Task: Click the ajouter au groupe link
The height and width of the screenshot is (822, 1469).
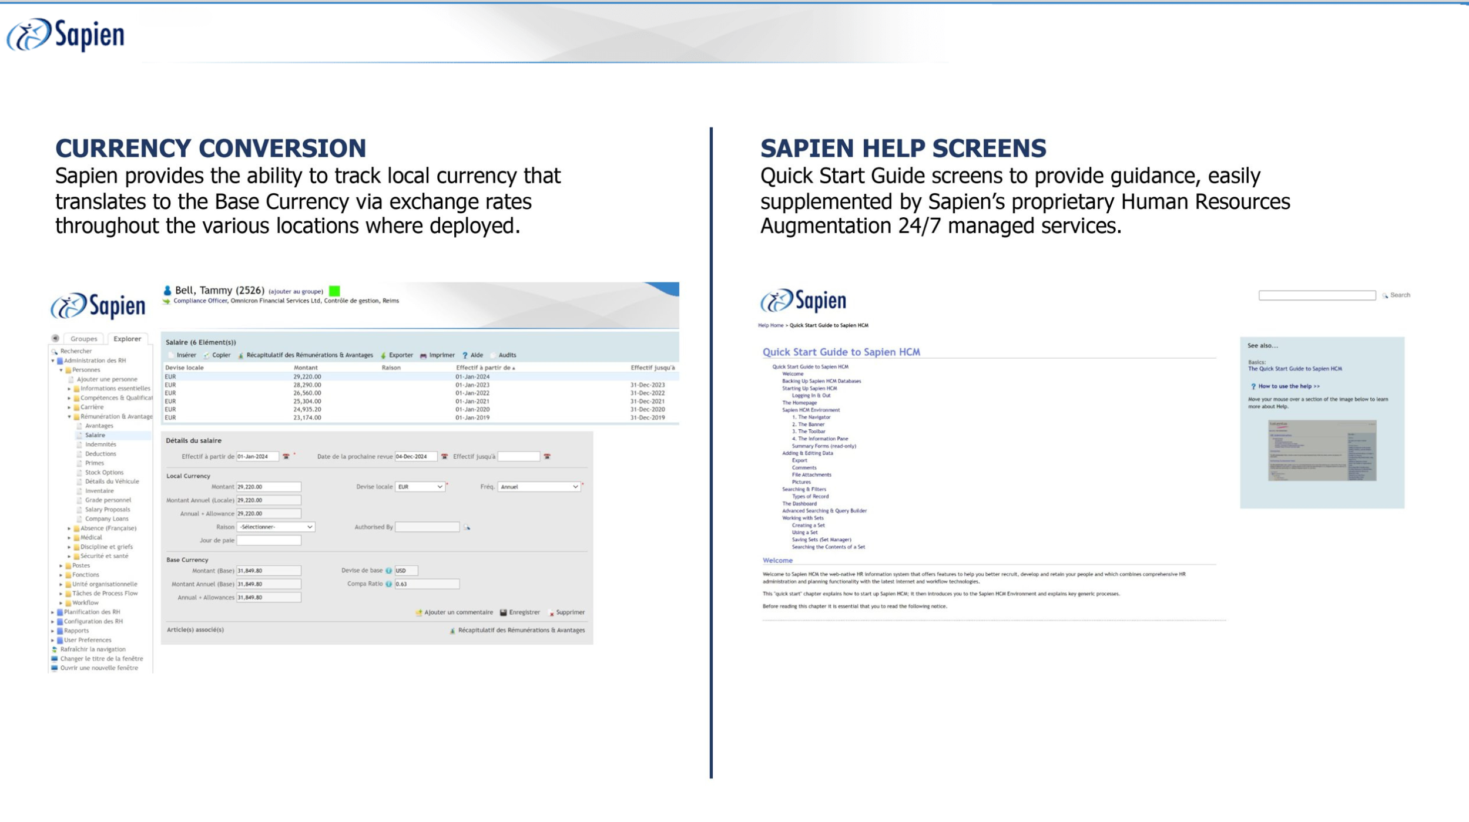Action: [296, 291]
